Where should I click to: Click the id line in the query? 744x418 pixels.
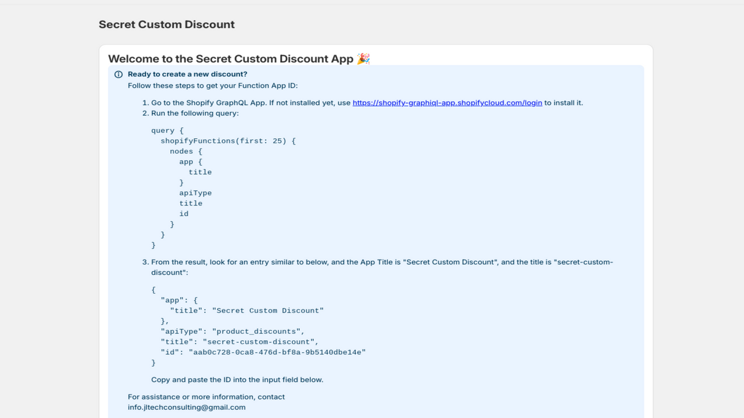click(x=184, y=214)
